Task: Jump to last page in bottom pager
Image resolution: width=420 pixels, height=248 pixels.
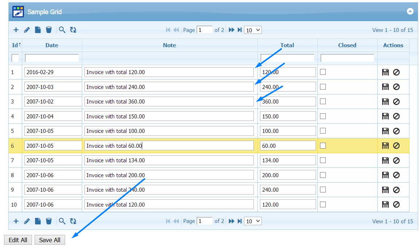Action: (240, 221)
